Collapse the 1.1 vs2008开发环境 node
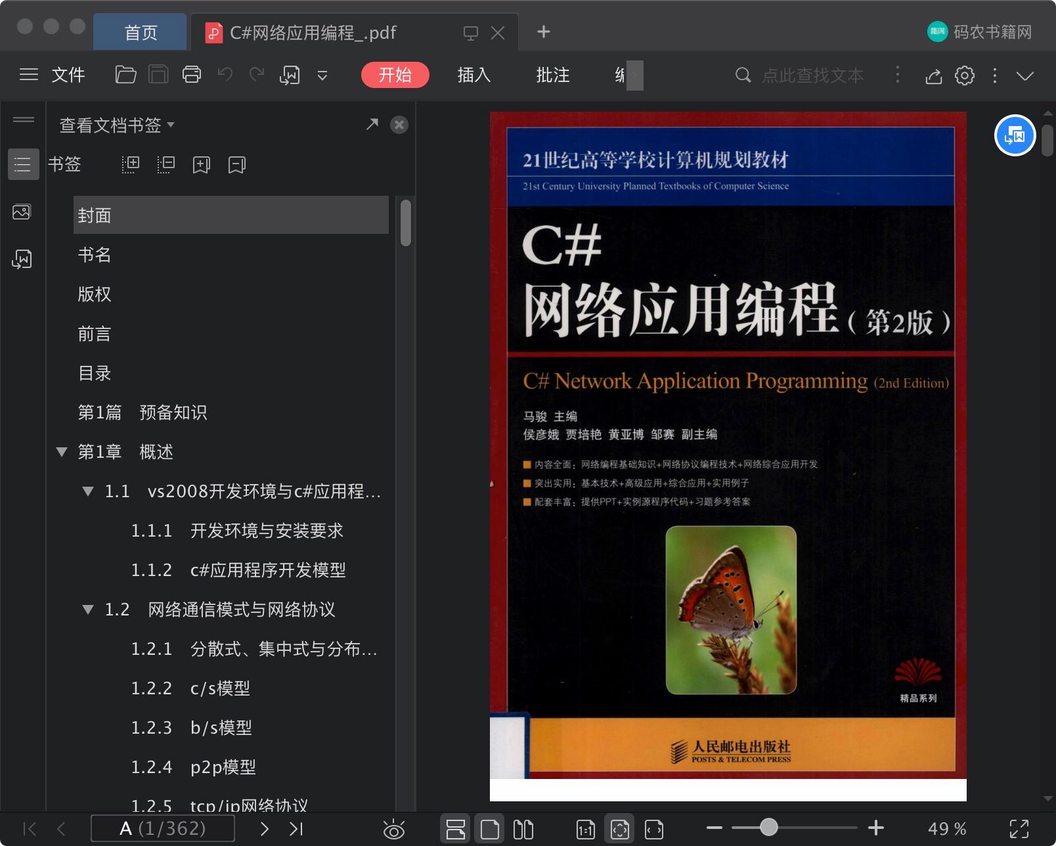Screen dimensions: 1056x846 pyautogui.click(x=88, y=491)
